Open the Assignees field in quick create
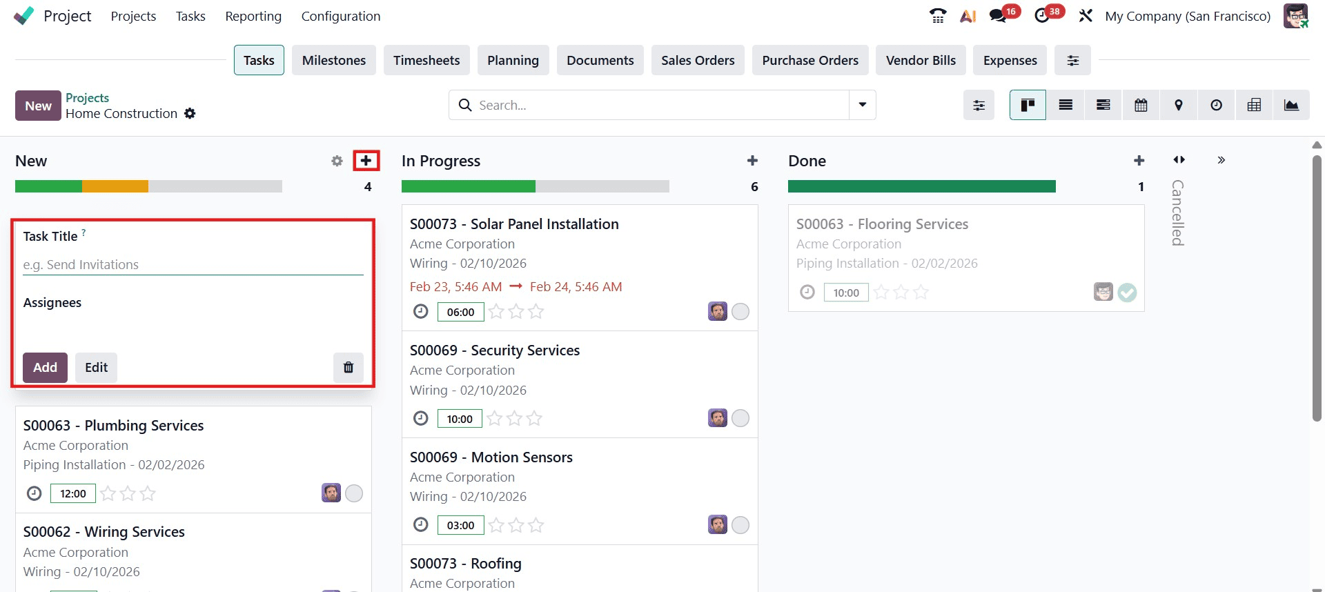This screenshot has height=592, width=1325. point(193,326)
